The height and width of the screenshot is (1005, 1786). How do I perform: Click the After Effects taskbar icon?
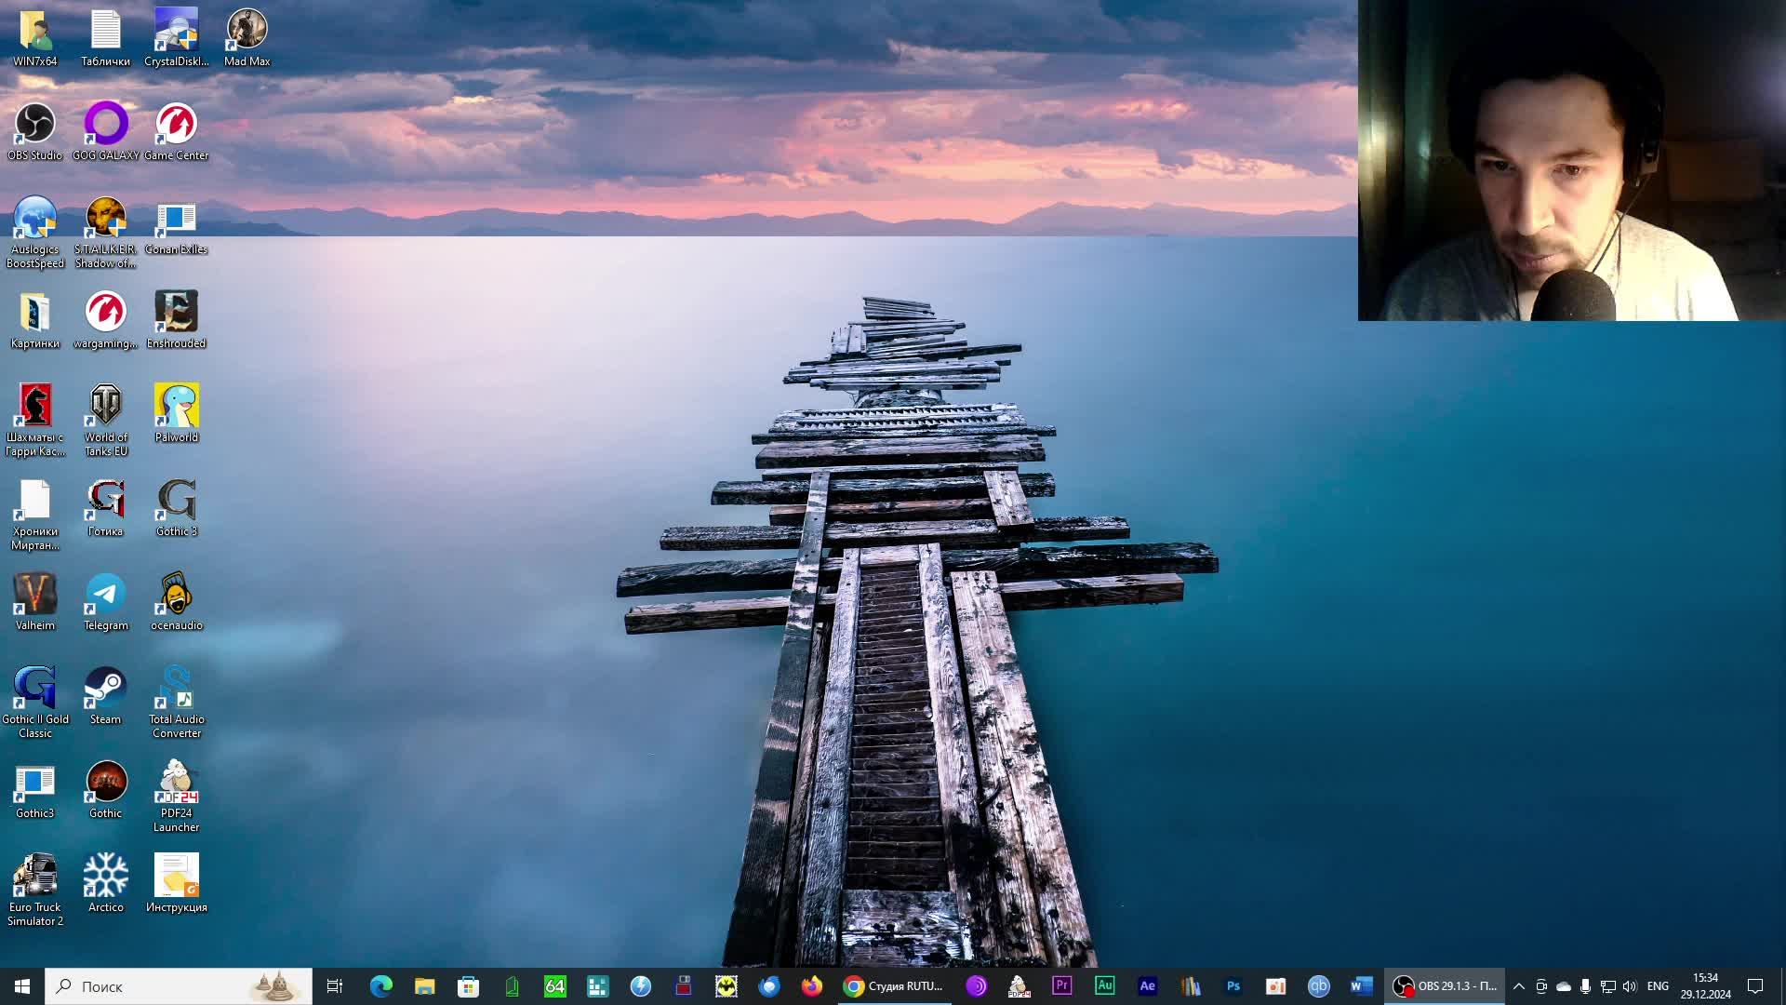click(x=1147, y=985)
